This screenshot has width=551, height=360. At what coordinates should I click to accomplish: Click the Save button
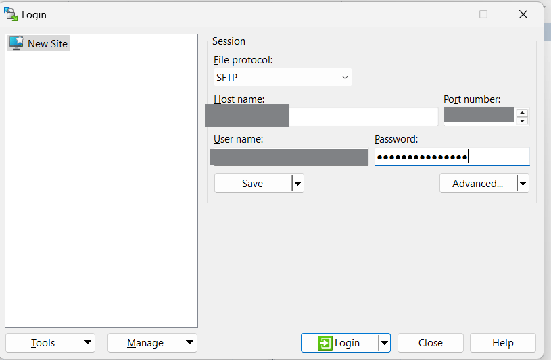252,184
